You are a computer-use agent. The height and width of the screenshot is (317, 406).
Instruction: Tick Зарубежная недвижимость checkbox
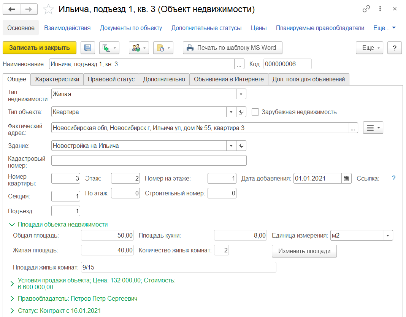255,112
